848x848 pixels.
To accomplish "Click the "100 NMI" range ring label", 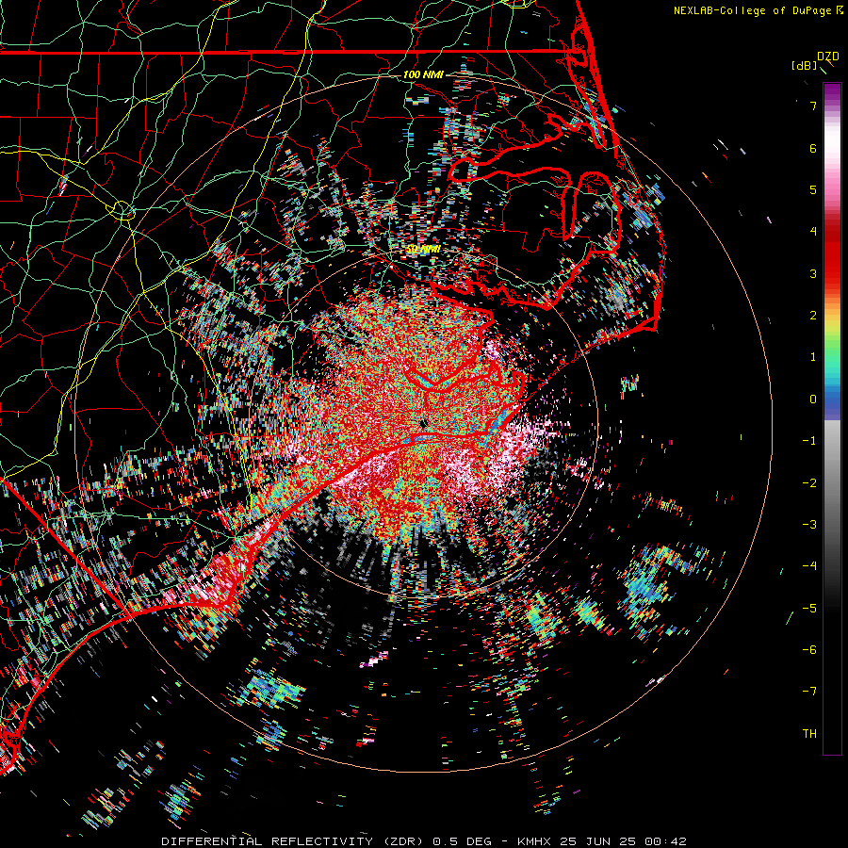I will 423,74.
